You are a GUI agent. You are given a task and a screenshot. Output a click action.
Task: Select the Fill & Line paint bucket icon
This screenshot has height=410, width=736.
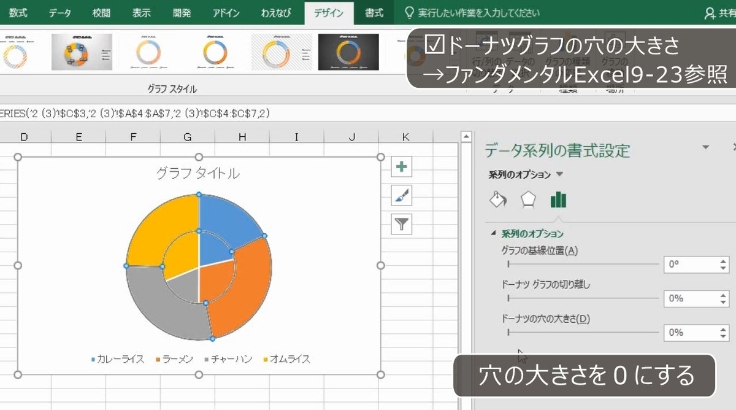498,199
